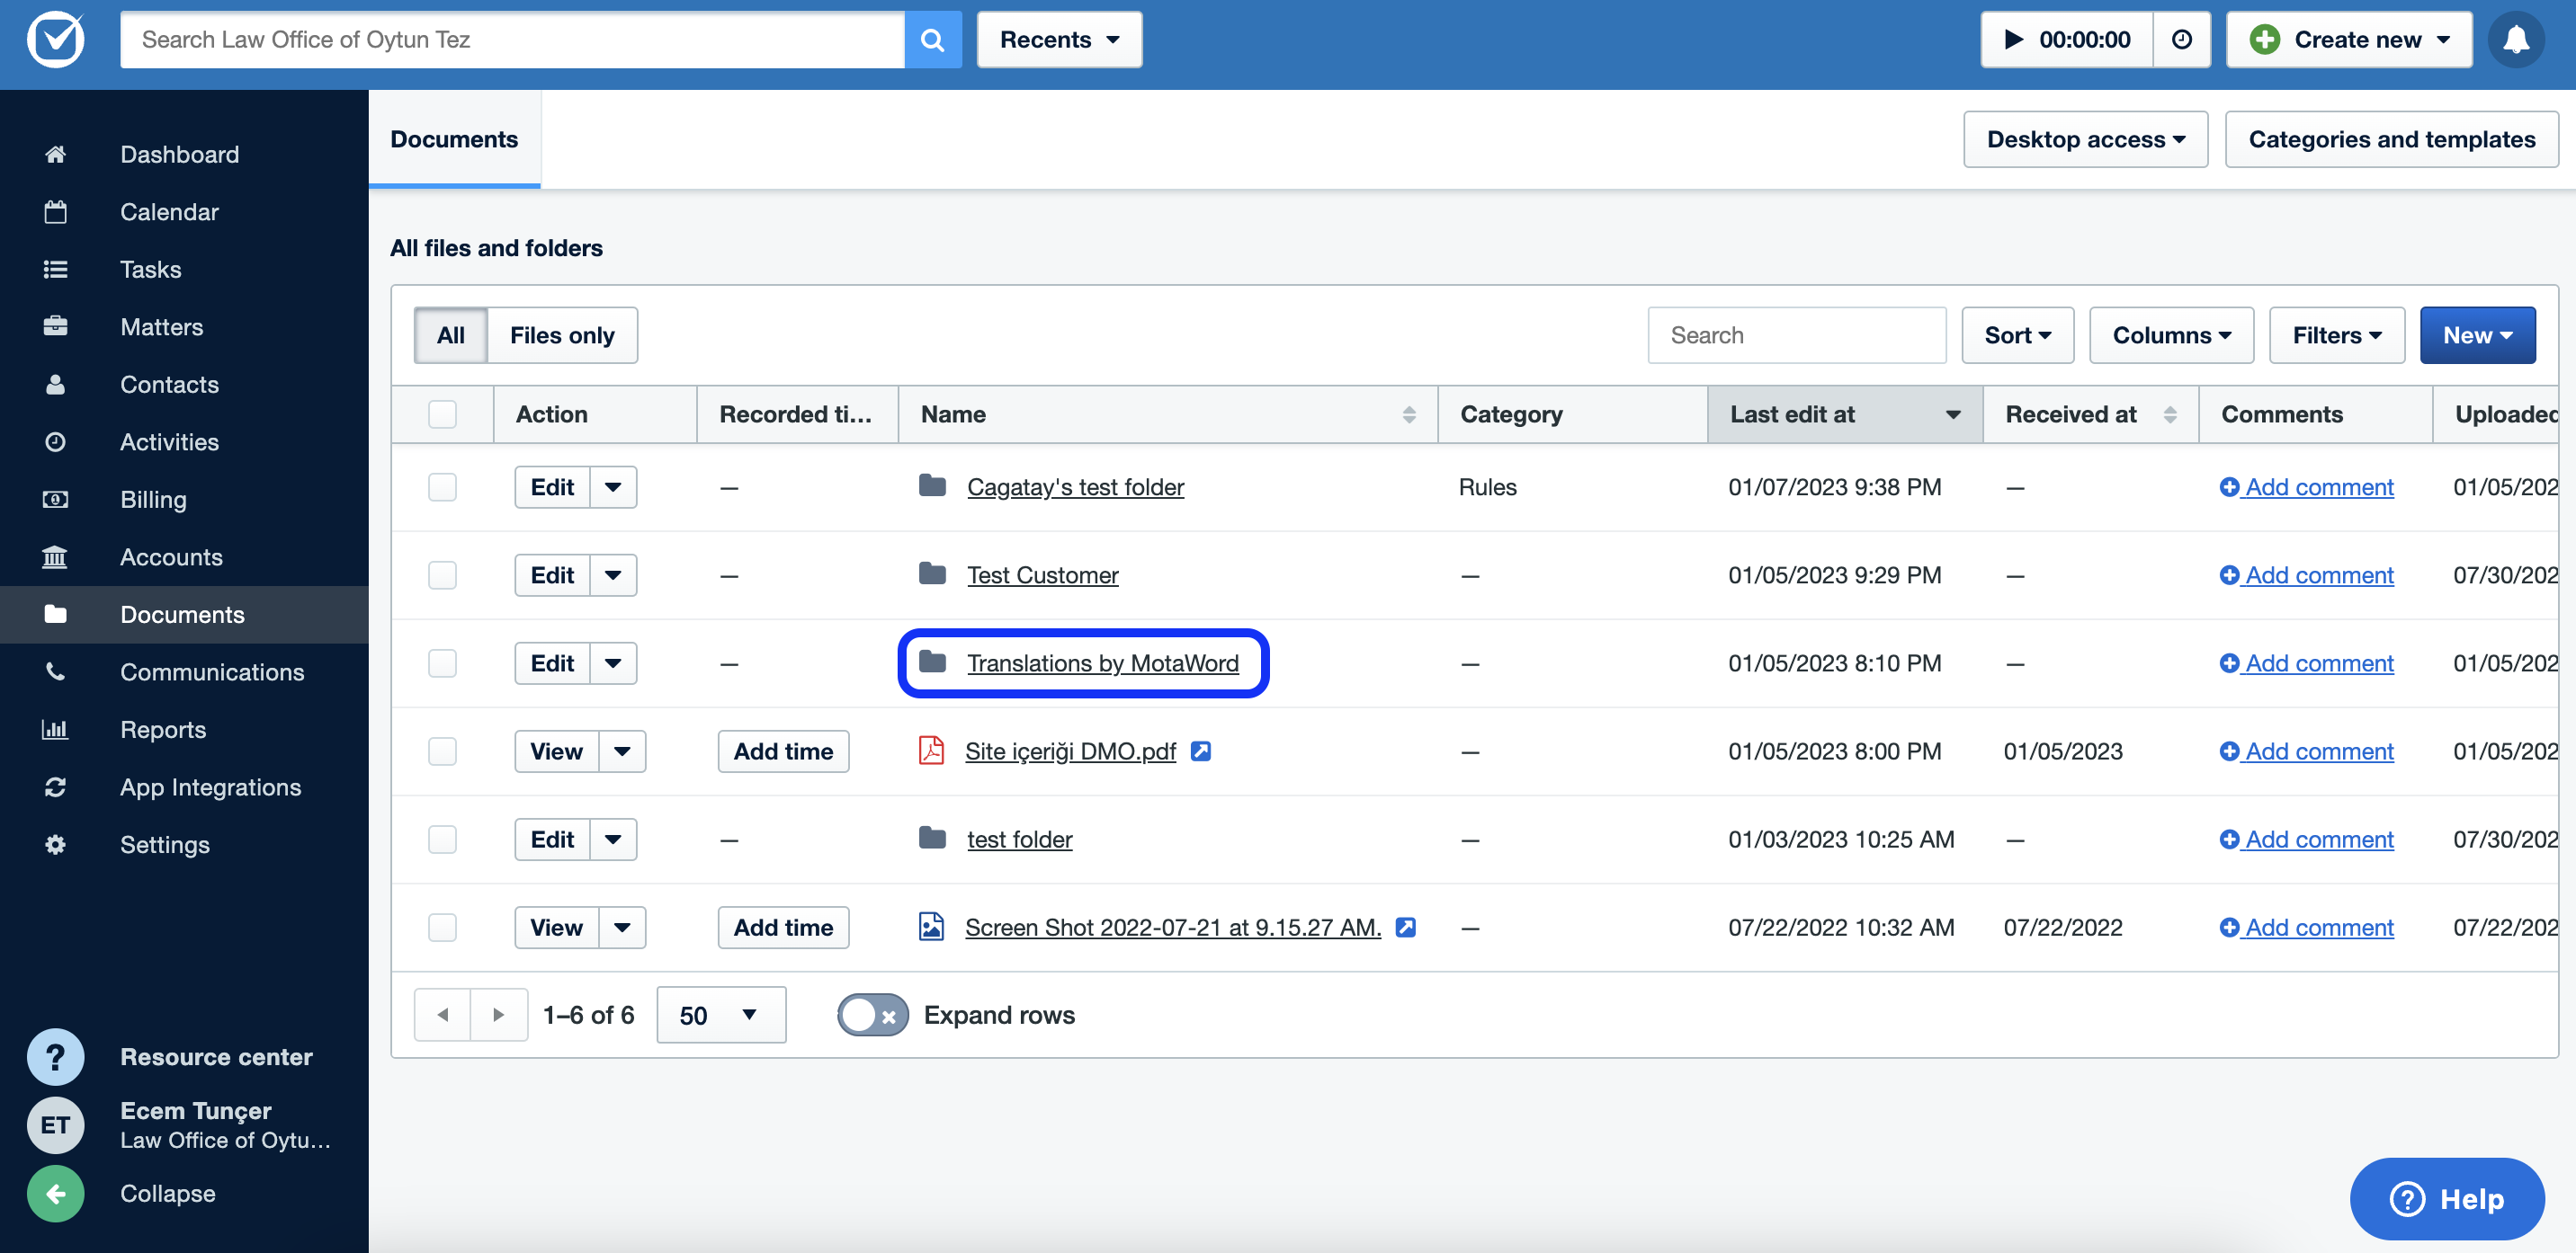The image size is (2576, 1253).
Task: Check the select-all header checkbox
Action: [442, 413]
